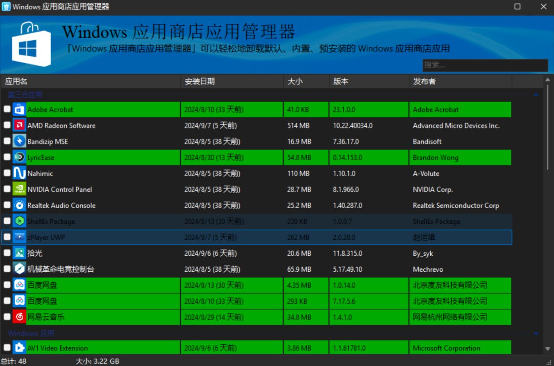Sort by the 应用名 column header

(90, 81)
